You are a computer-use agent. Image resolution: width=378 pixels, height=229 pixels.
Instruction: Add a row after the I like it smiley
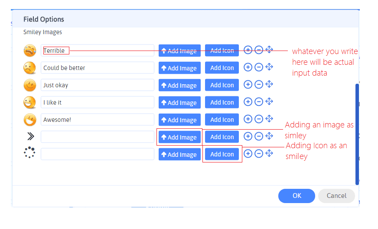click(x=248, y=102)
